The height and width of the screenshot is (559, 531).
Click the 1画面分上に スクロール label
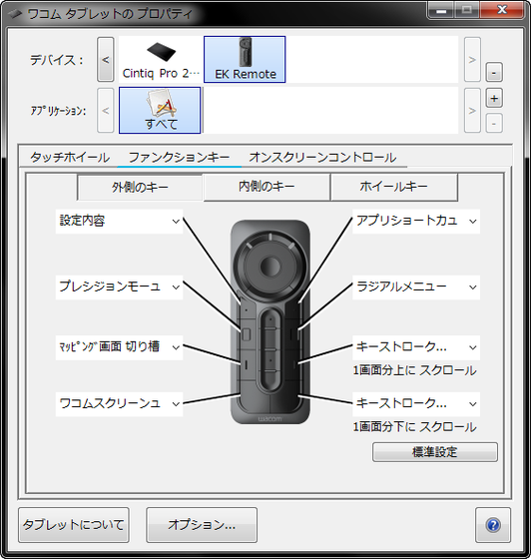[414, 370]
